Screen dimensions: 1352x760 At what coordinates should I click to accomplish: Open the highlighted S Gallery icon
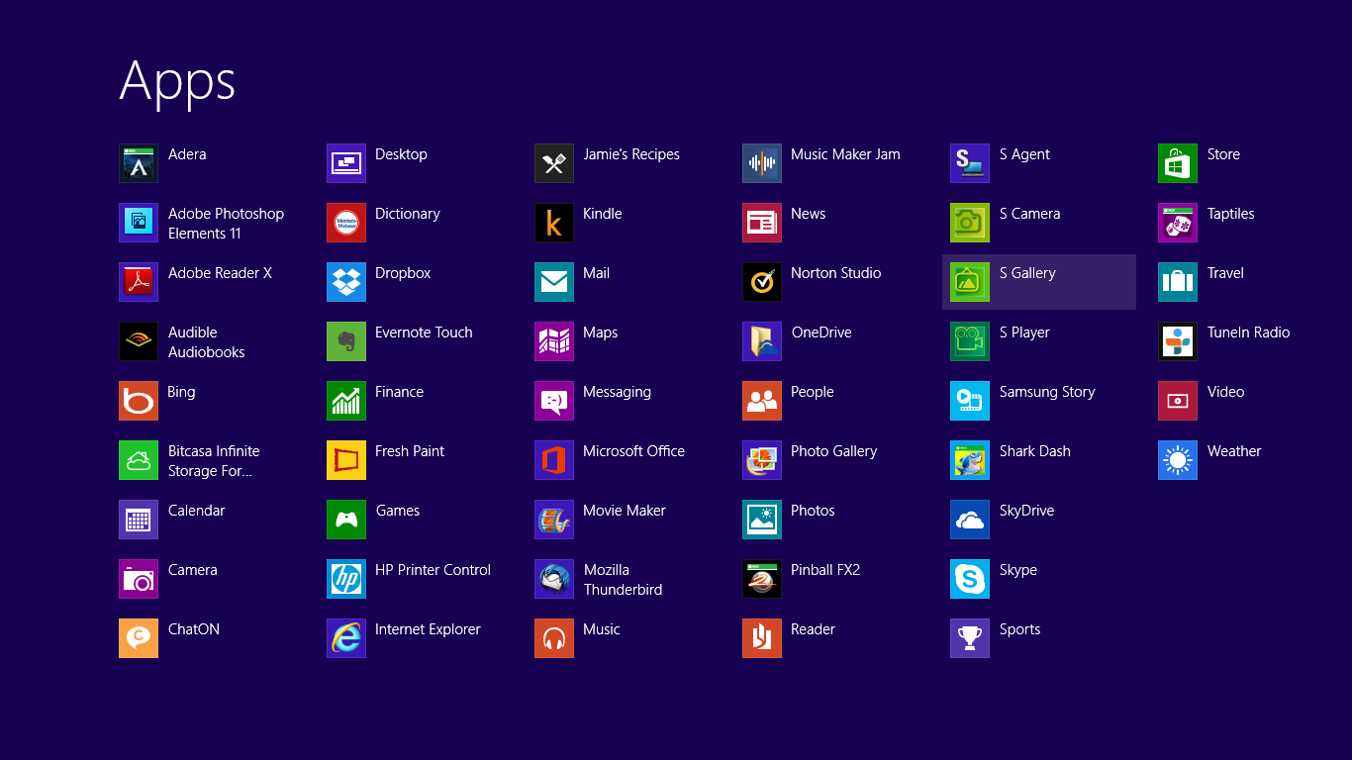[970, 282]
